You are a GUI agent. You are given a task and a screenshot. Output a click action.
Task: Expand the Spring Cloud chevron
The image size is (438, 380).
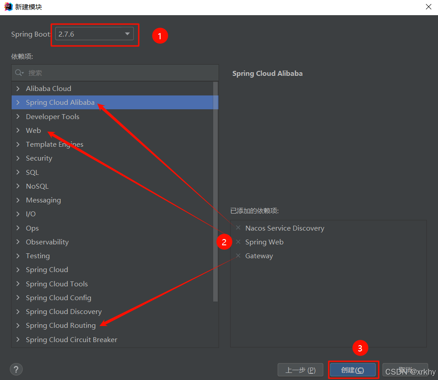pyautogui.click(x=18, y=270)
